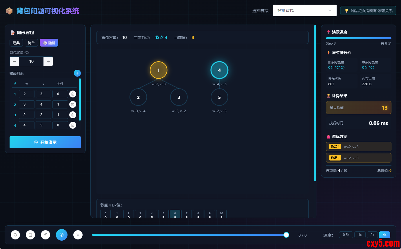401x249 pixels.
Task: Click the 开始演示 start demo button
Action: pyautogui.click(x=45, y=142)
